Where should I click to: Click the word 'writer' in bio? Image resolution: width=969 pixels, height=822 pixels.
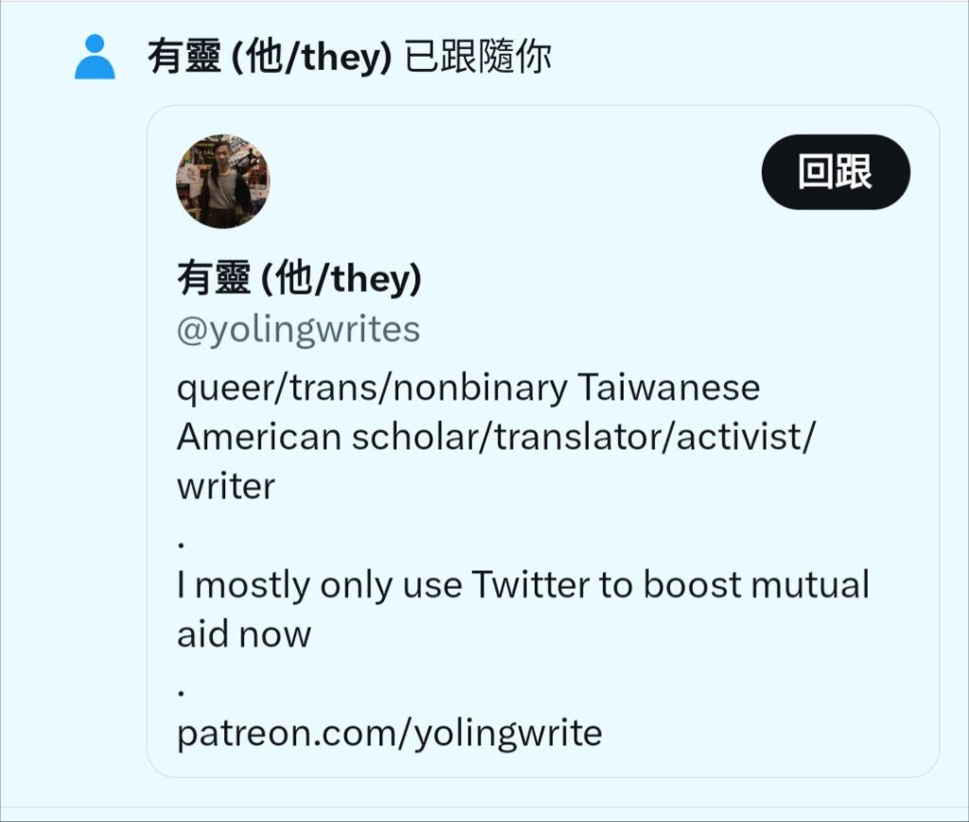coord(226,486)
